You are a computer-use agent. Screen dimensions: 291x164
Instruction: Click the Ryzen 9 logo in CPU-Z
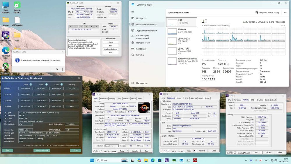(144, 107)
